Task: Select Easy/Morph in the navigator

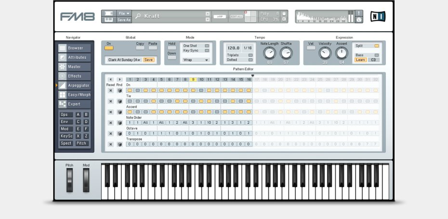Action: point(74,95)
